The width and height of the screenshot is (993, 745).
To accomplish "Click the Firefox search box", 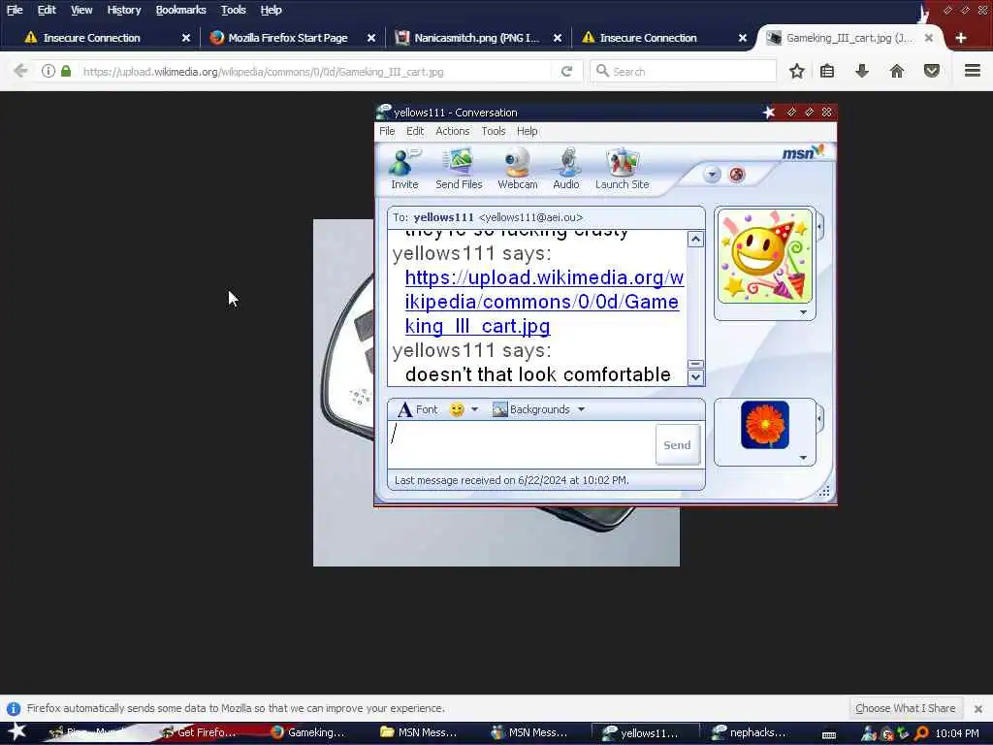I will pyautogui.click(x=683, y=72).
